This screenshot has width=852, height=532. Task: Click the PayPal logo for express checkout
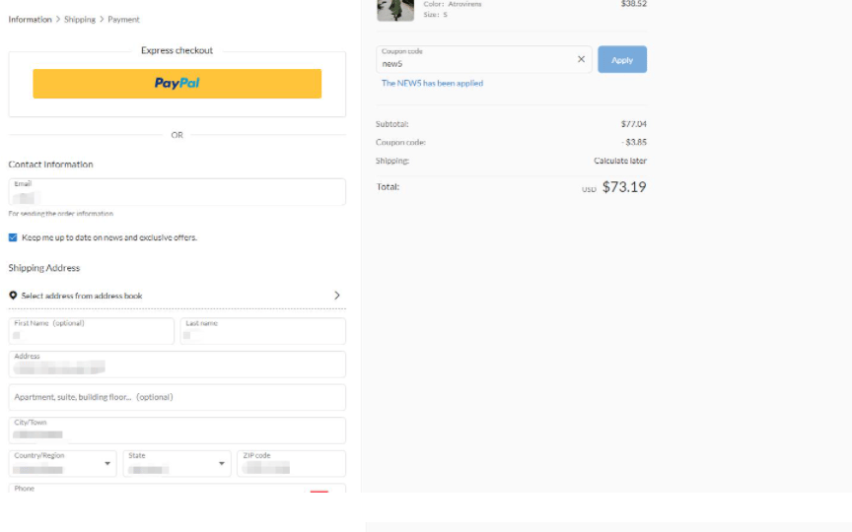tap(177, 84)
